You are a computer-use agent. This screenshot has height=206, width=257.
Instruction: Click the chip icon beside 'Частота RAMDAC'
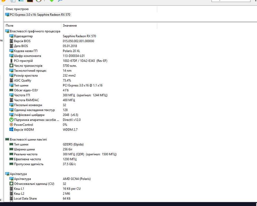coord(11,100)
